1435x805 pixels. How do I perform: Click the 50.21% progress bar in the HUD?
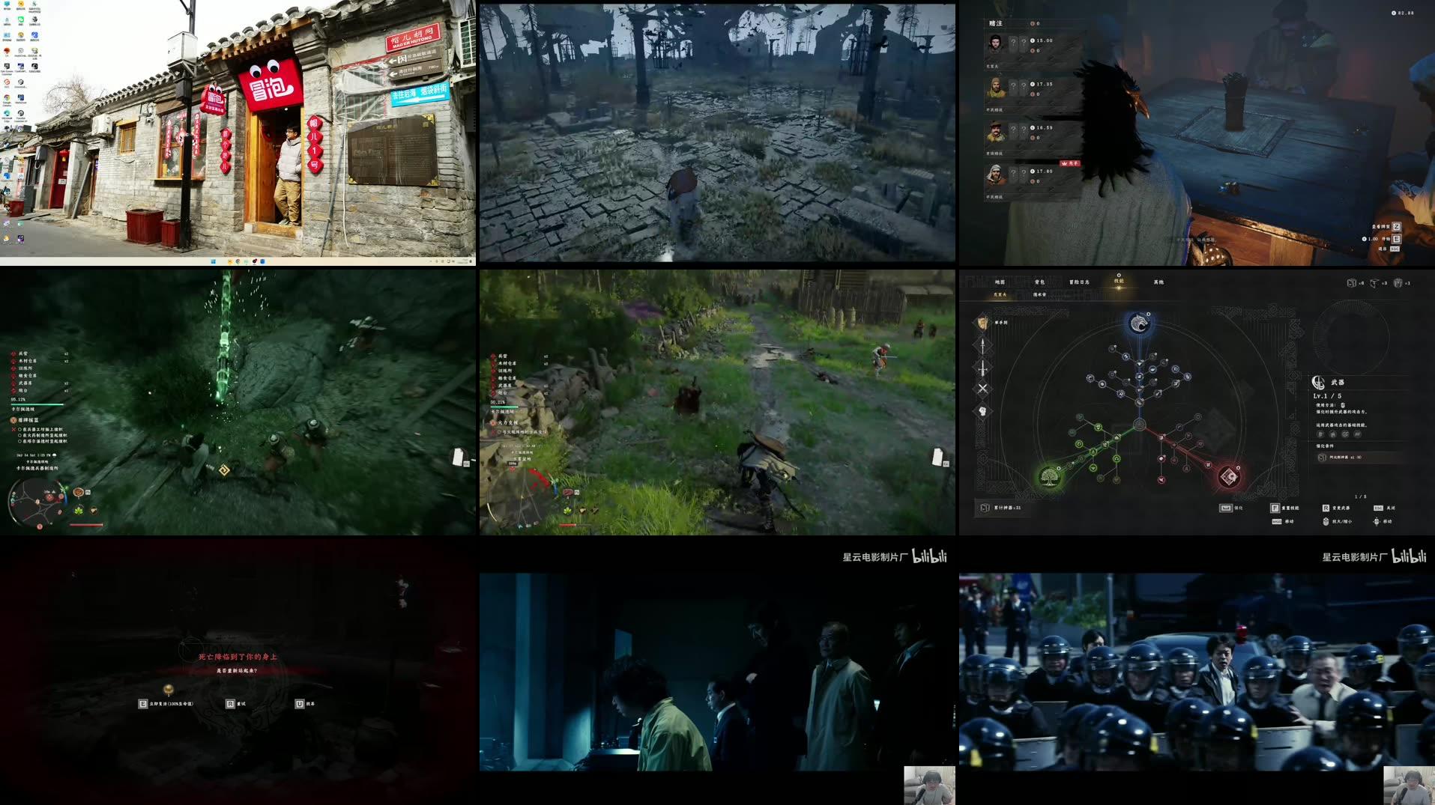504,407
